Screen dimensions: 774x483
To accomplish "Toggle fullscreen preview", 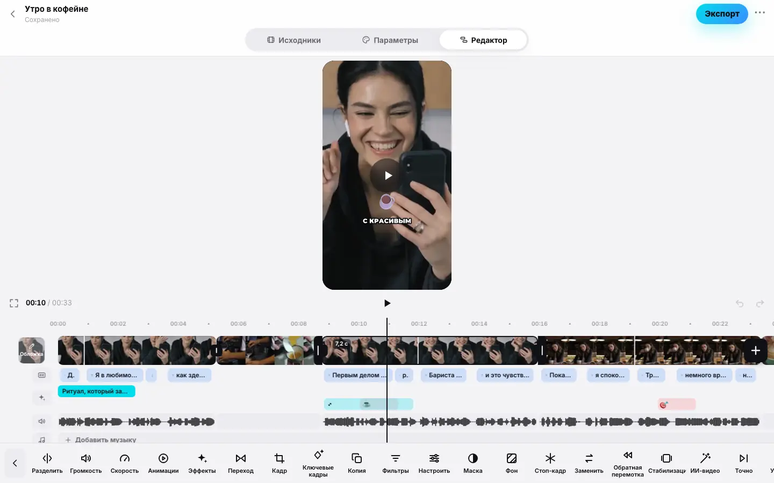I will pyautogui.click(x=14, y=303).
